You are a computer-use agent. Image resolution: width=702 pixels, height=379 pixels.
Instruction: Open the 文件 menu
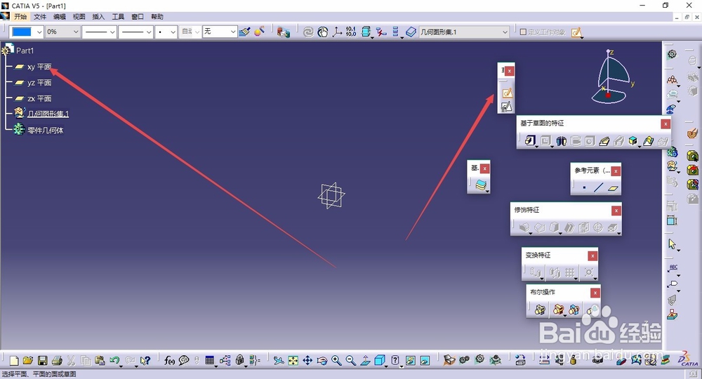pyautogui.click(x=40, y=17)
